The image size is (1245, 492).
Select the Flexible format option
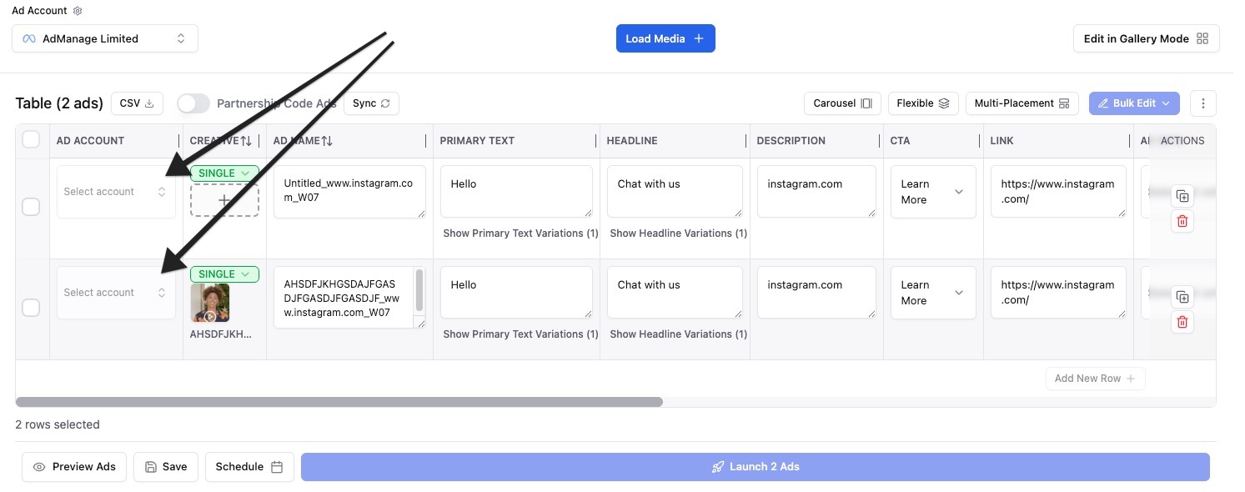pyautogui.click(x=923, y=103)
